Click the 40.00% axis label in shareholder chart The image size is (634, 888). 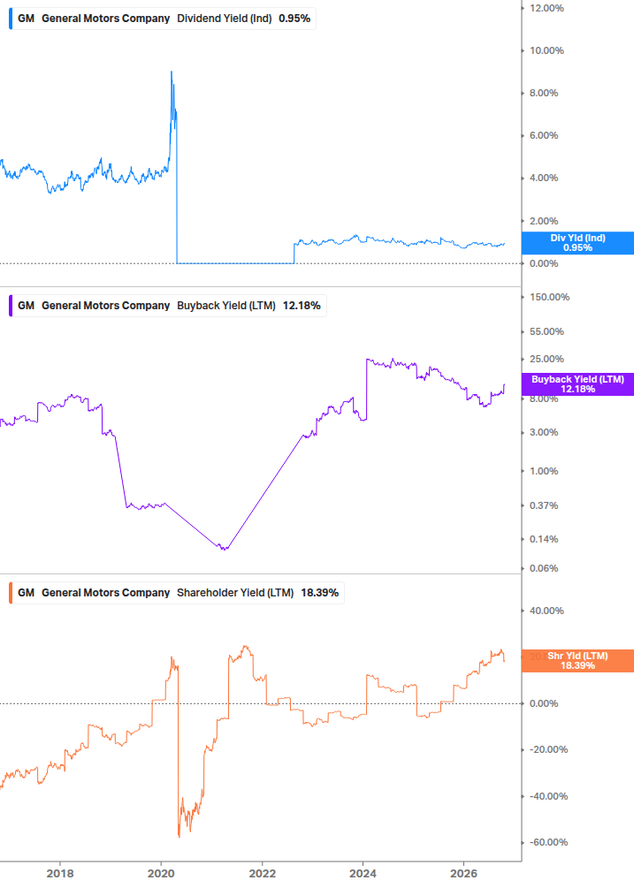[546, 611]
